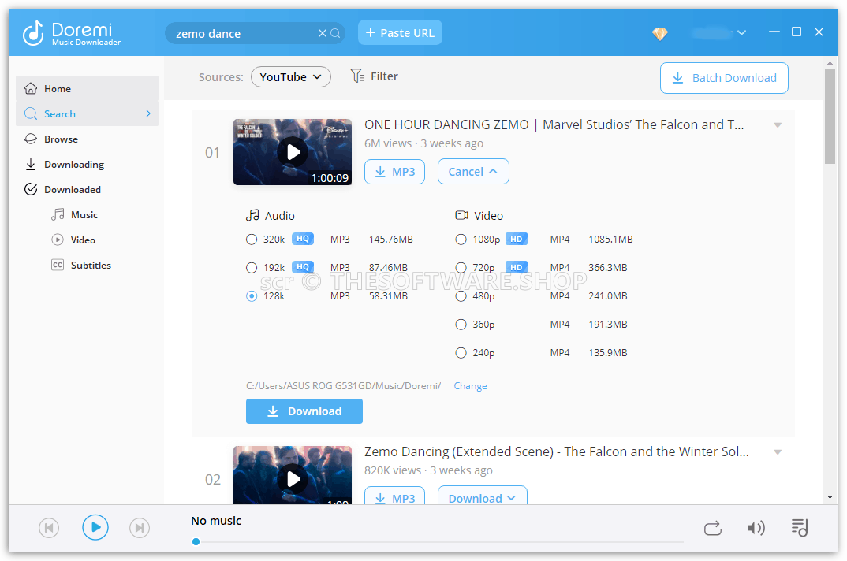847x561 pixels.
Task: Open Home in sidebar
Action: click(87, 88)
